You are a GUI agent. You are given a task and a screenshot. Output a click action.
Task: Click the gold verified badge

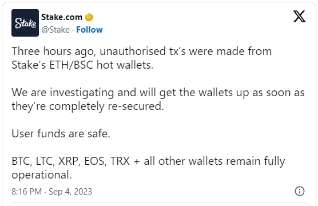click(x=89, y=17)
